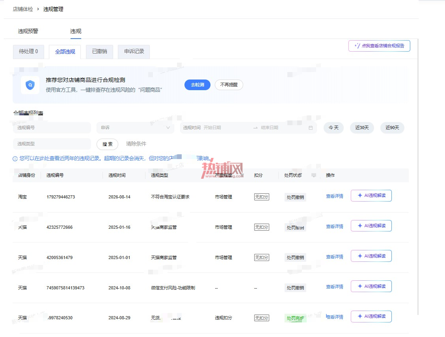Click the blue 去检测 button
The height and width of the screenshot is (337, 445).
[197, 85]
